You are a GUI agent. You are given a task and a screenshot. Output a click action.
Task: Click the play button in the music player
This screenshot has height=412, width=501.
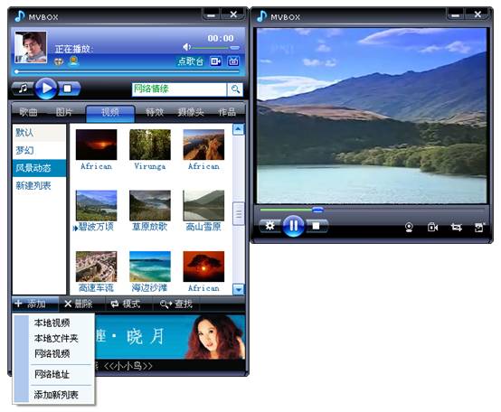coord(46,88)
